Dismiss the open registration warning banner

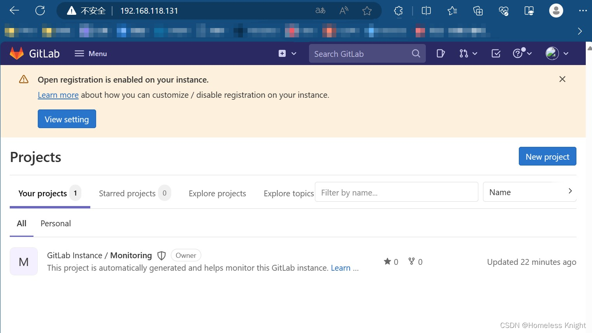click(x=562, y=79)
